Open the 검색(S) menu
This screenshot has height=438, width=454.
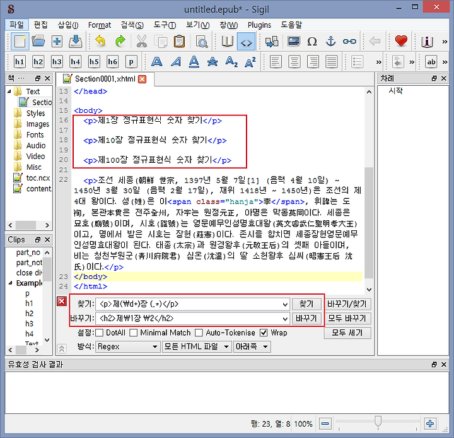coord(132,25)
